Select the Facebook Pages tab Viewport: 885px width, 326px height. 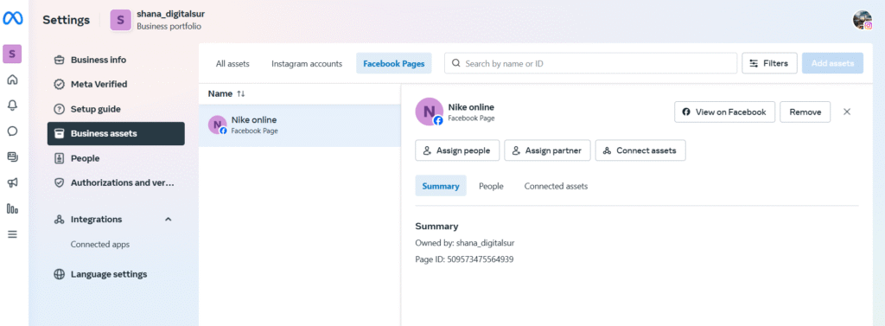point(394,64)
